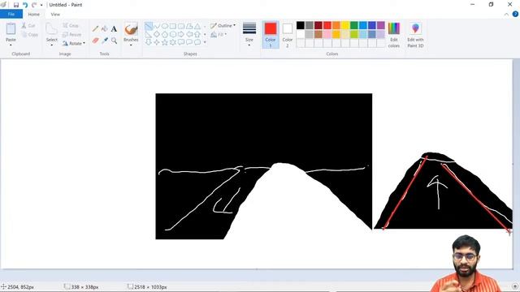This screenshot has height=292, width=520.
Task: Choose the Five-point star shape
Action: point(165,42)
